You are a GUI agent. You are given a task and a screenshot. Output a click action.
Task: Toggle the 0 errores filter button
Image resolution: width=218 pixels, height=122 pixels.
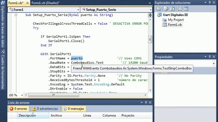pyautogui.click(x=18, y=109)
